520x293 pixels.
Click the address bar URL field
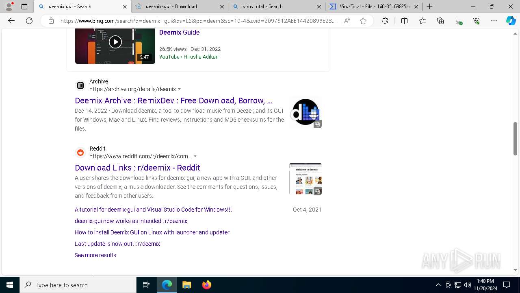[x=198, y=21]
